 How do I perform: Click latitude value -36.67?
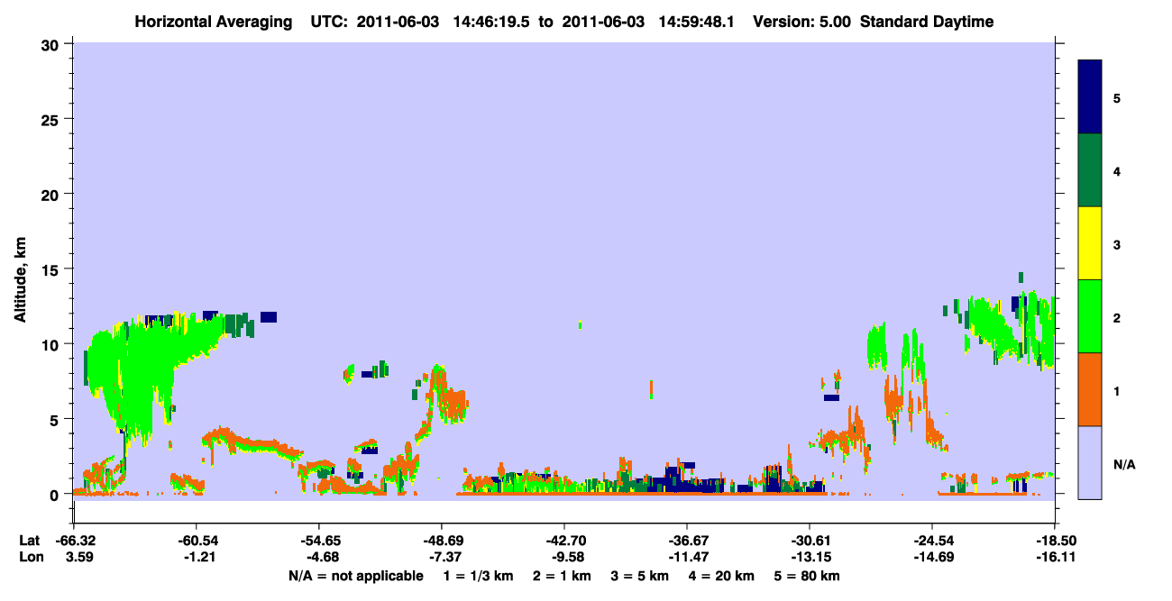click(x=687, y=541)
